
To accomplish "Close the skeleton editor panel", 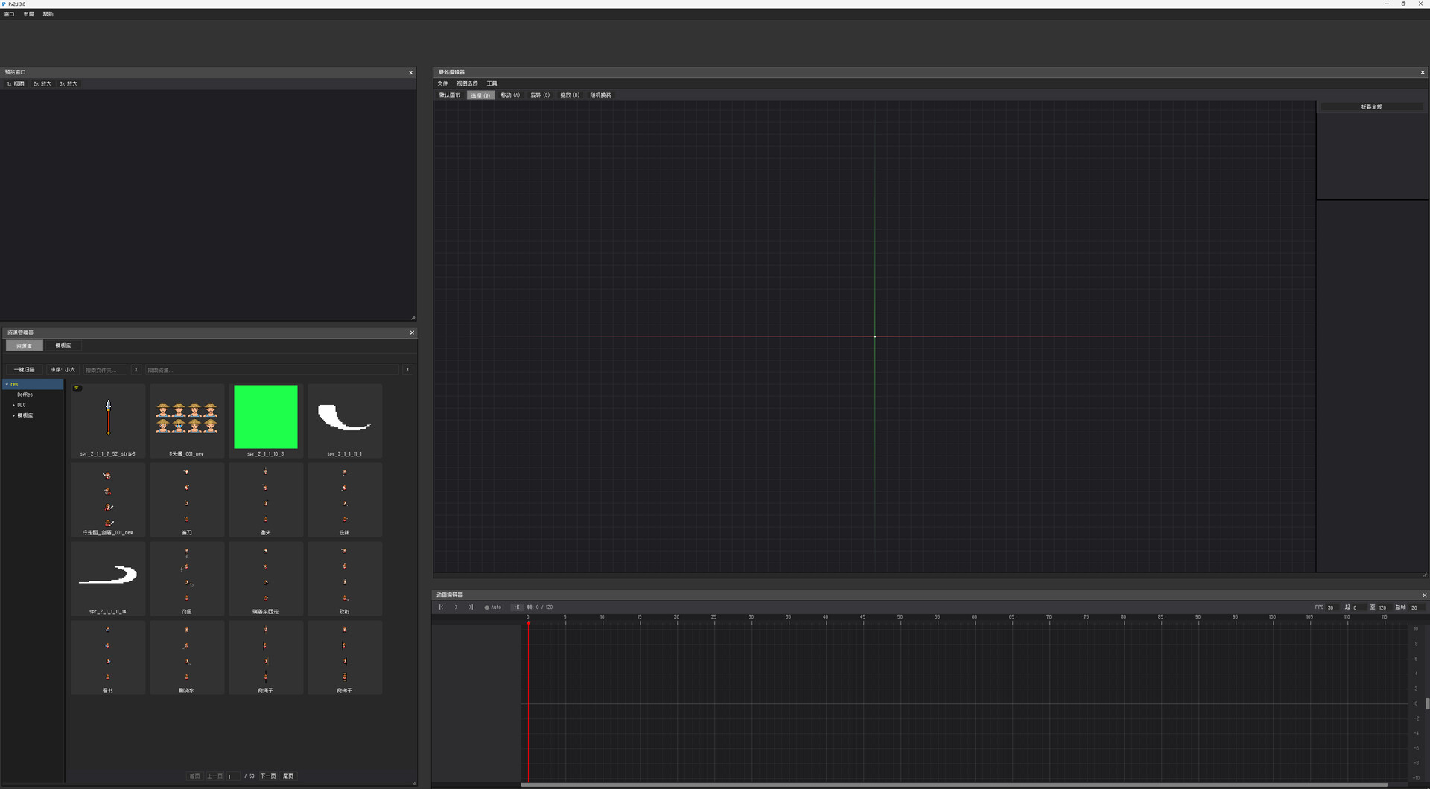I will click(1423, 73).
